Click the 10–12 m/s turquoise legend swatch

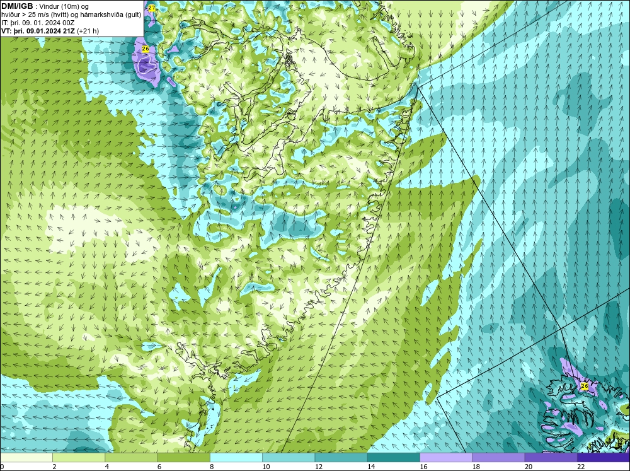289,458
